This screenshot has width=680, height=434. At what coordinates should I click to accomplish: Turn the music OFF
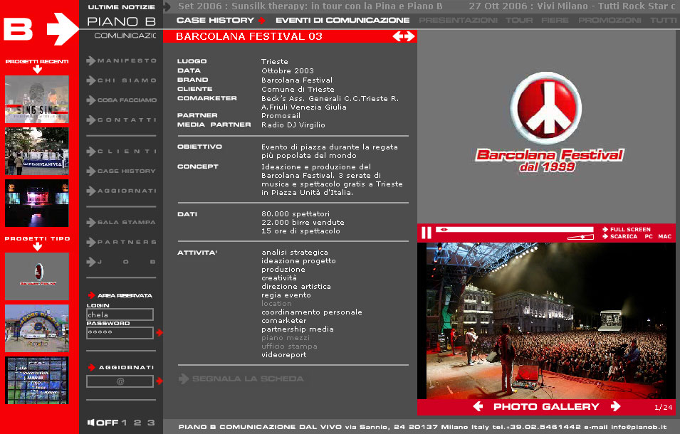[107, 423]
